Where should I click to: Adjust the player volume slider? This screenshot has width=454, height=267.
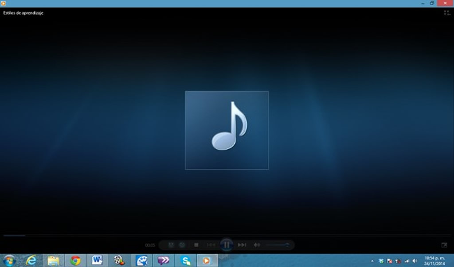click(278, 245)
